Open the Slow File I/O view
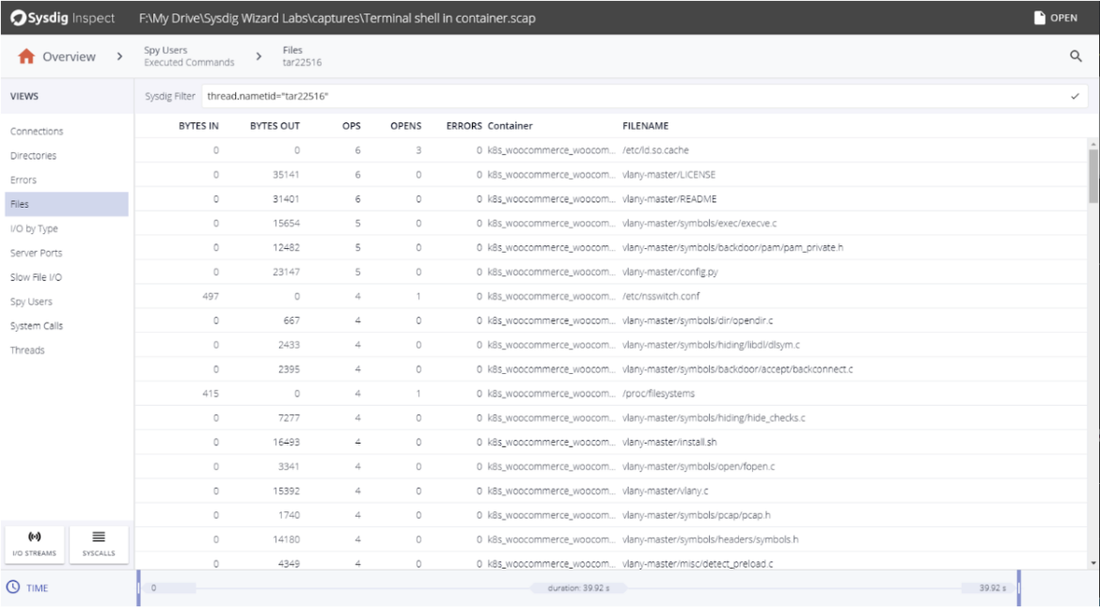The image size is (1100, 609). point(36,277)
